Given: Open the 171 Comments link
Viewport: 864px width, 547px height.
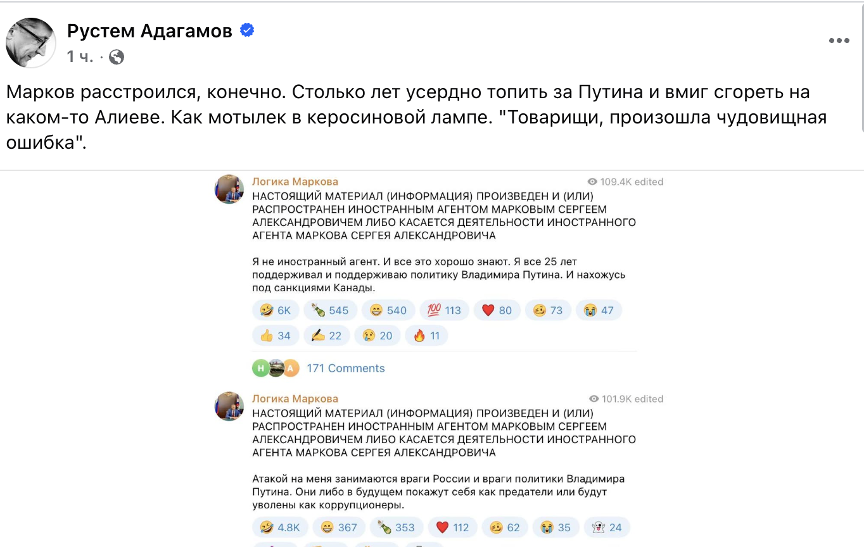Looking at the screenshot, I should (x=345, y=368).
